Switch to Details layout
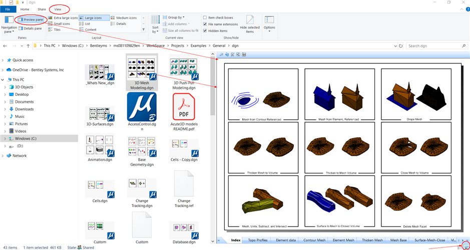The width and height of the screenshot is (470, 250). pos(119,24)
